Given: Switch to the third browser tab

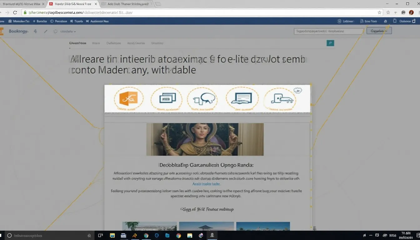Looking at the screenshot, I should (127, 4).
